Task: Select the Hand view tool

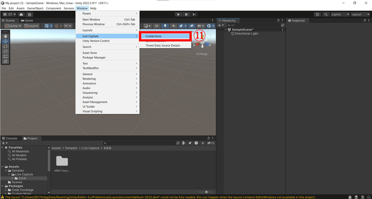Action: click(6, 36)
